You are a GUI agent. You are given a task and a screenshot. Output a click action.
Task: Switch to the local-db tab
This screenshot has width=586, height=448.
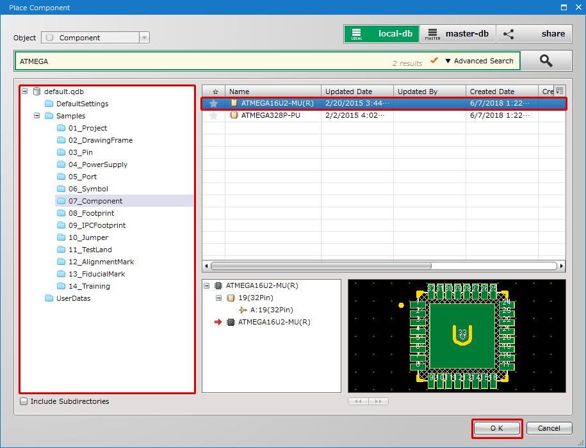click(381, 34)
